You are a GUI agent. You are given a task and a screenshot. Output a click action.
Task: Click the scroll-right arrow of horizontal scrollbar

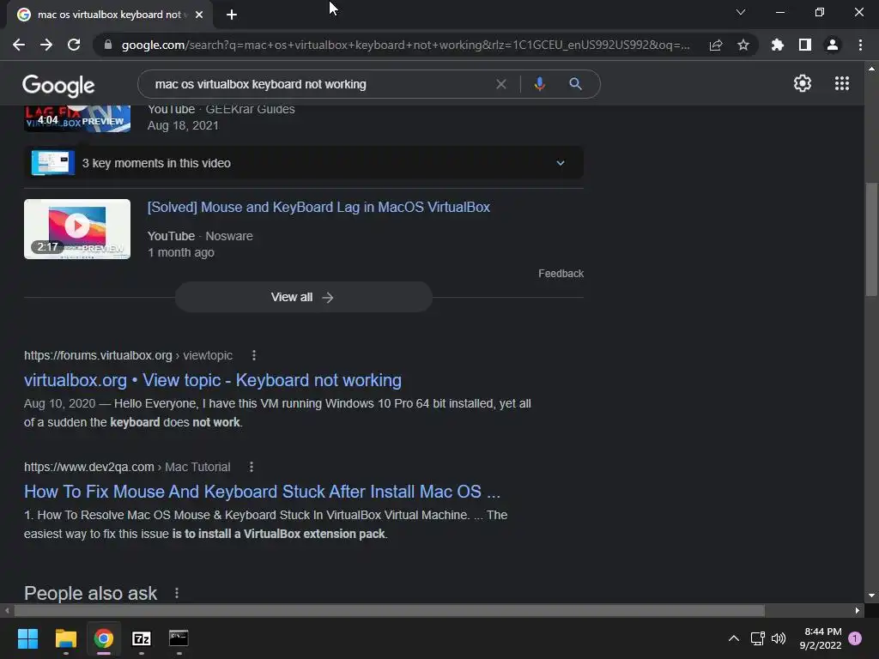[x=858, y=610]
